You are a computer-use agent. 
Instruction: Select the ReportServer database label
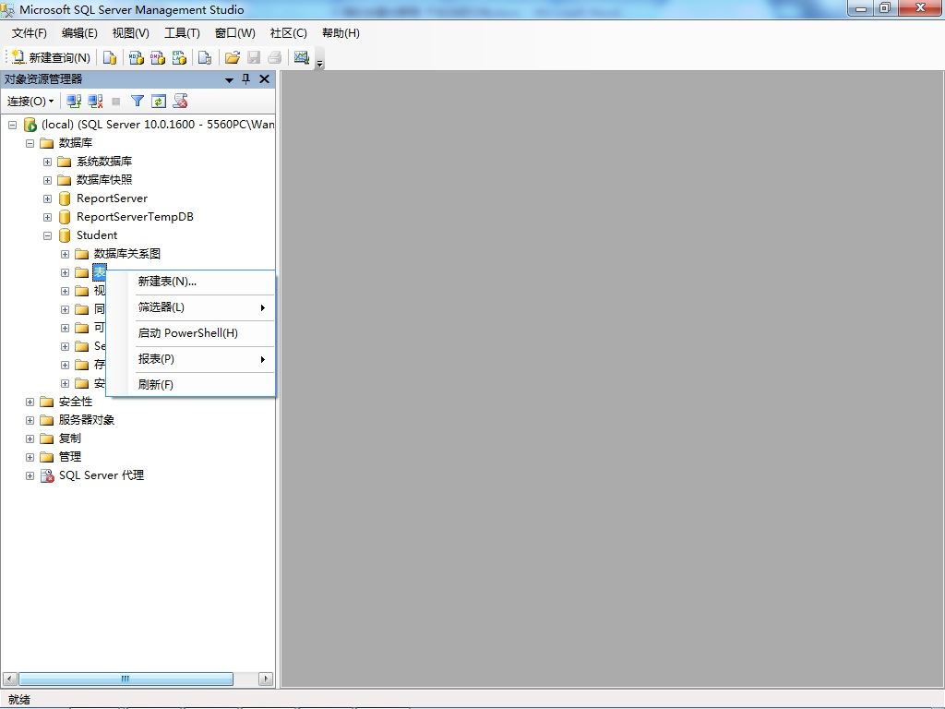point(112,198)
